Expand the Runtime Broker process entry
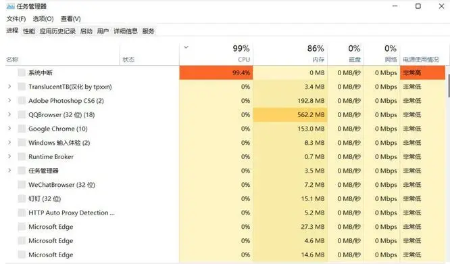The height and width of the screenshot is (264, 450). [9, 156]
